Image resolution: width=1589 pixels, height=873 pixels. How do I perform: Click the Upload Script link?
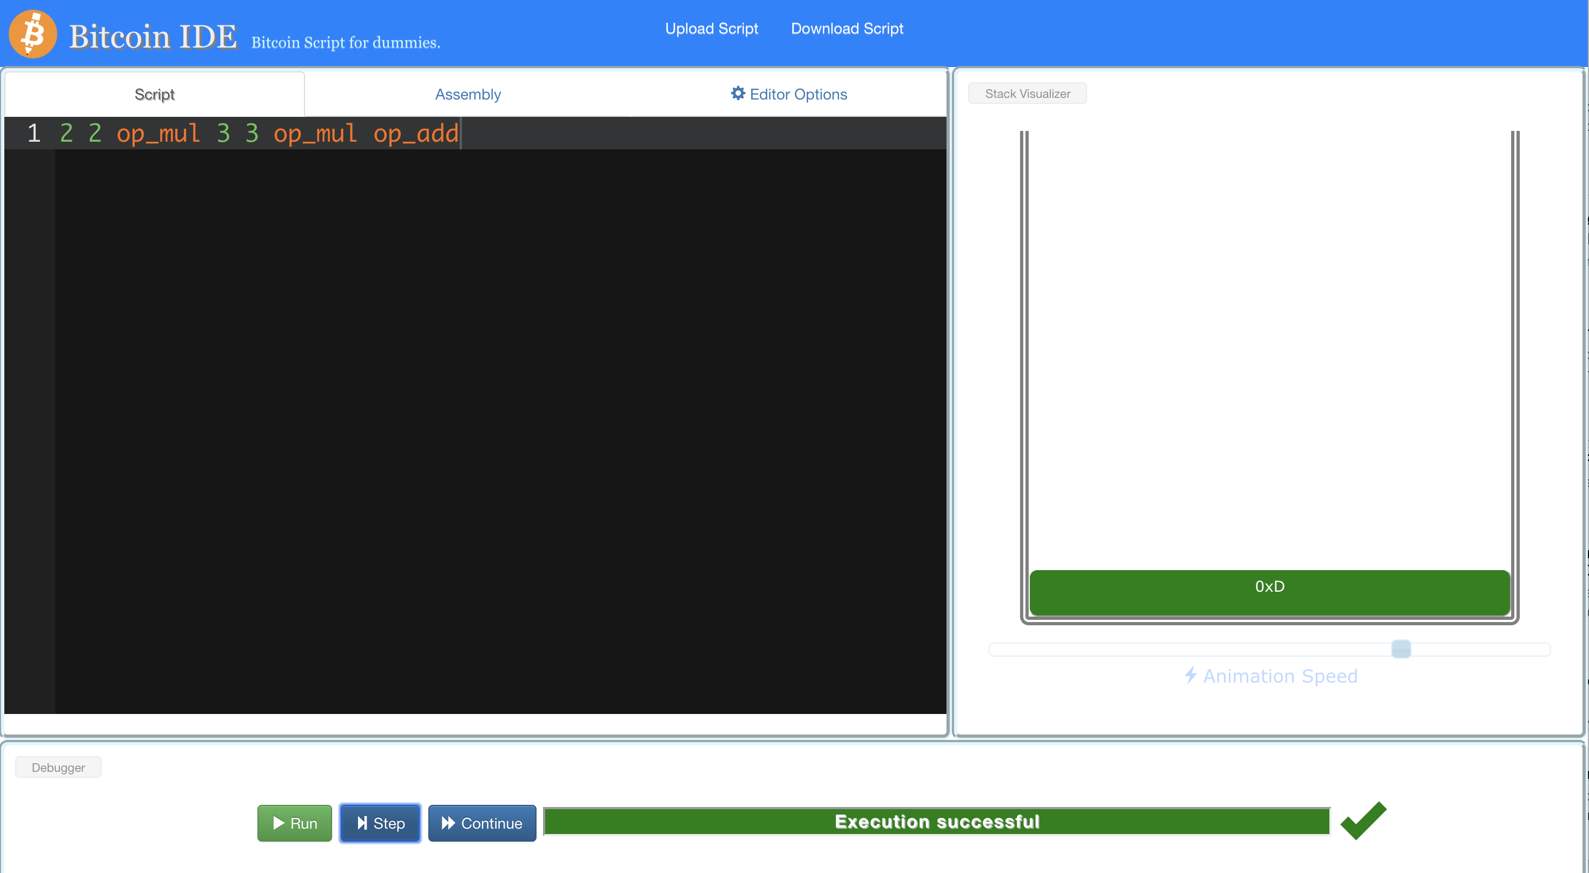click(x=711, y=28)
